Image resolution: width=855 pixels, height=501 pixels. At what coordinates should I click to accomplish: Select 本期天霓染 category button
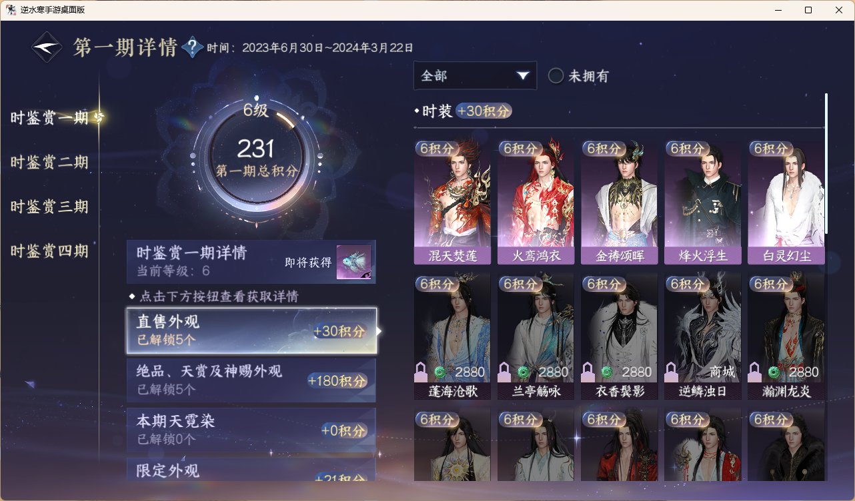251,430
